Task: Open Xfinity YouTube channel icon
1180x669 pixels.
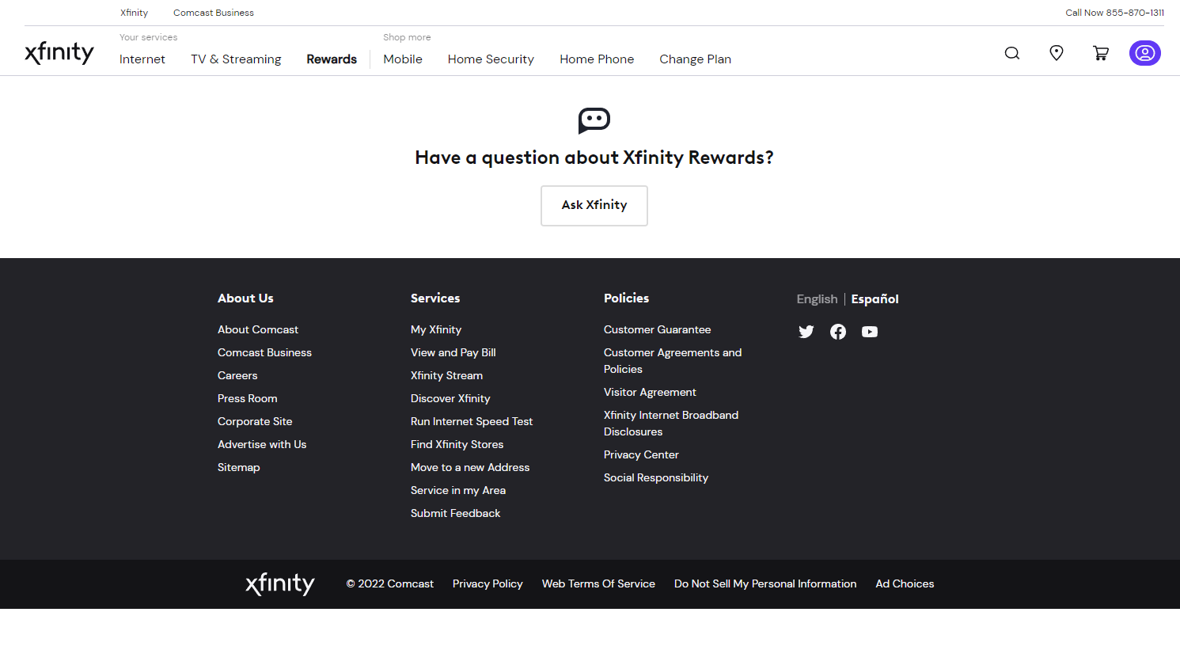Action: pyautogui.click(x=870, y=332)
